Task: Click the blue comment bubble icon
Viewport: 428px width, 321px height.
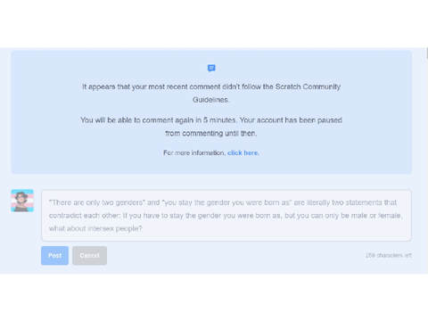Action: [211, 69]
